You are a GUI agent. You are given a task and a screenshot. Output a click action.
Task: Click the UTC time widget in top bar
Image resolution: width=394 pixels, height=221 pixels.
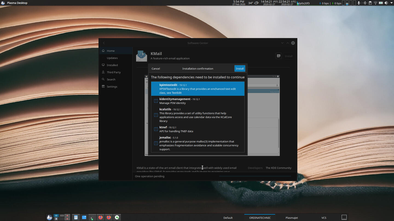(x=287, y=3)
